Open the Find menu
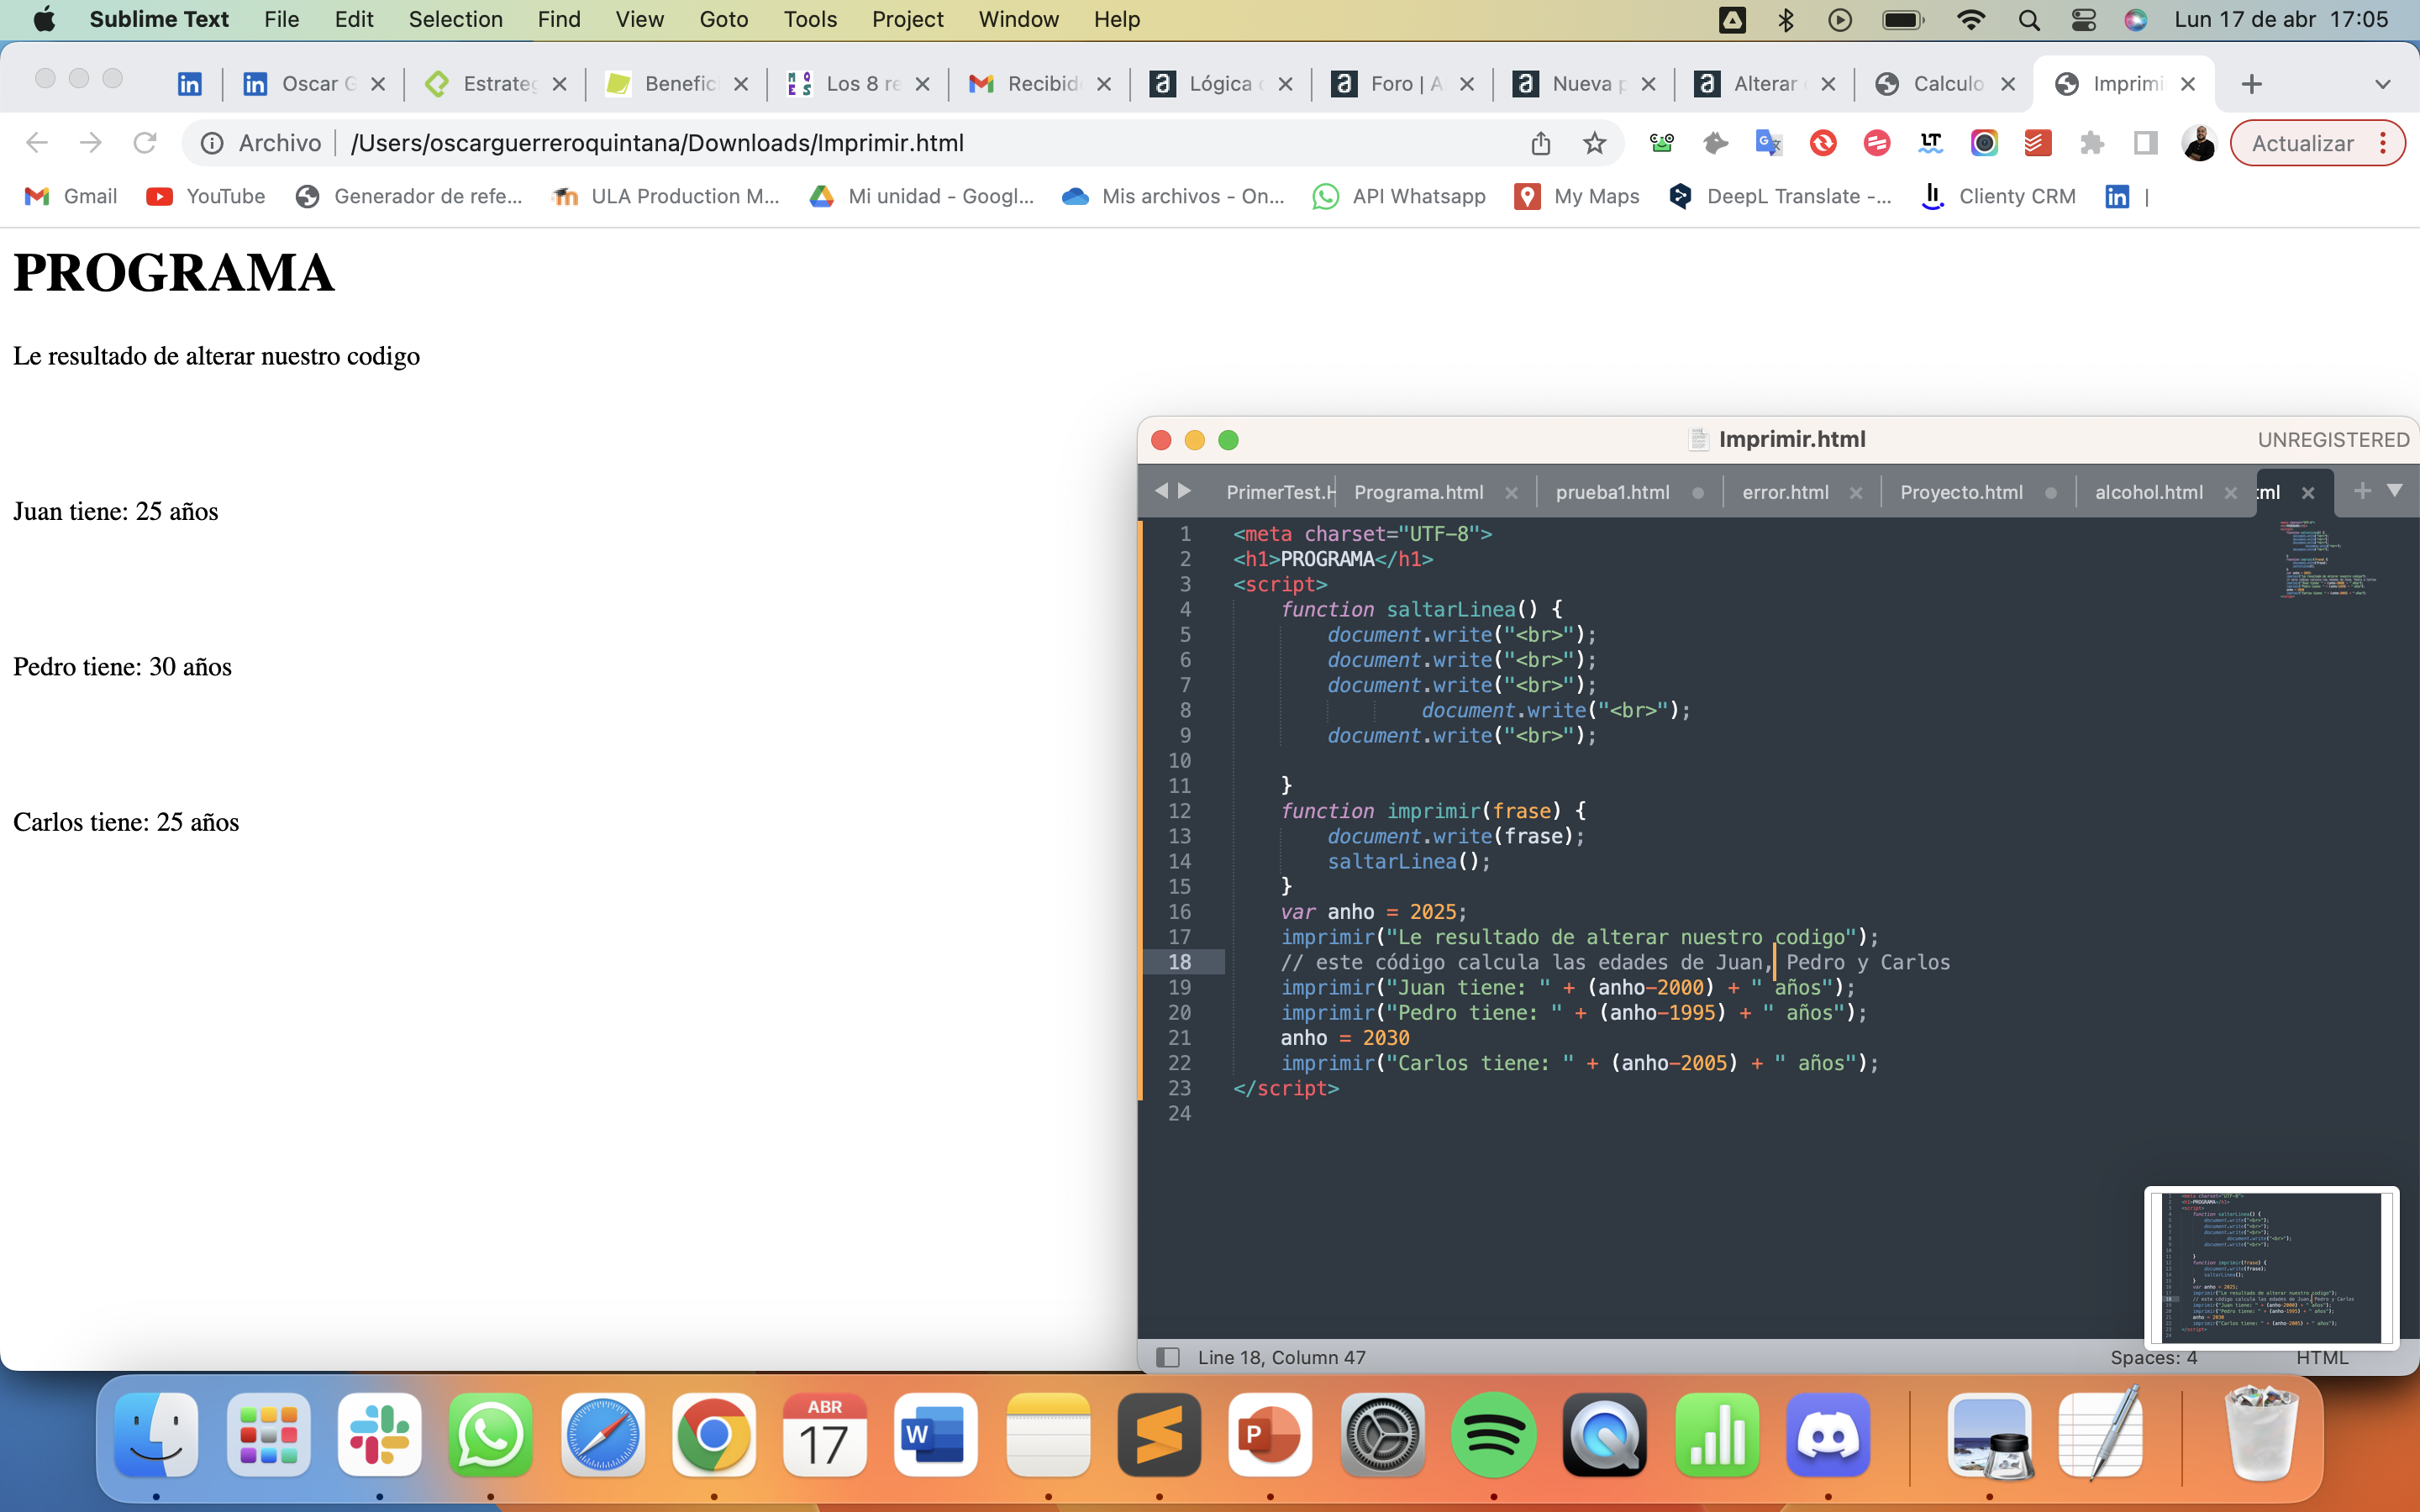 tap(558, 20)
